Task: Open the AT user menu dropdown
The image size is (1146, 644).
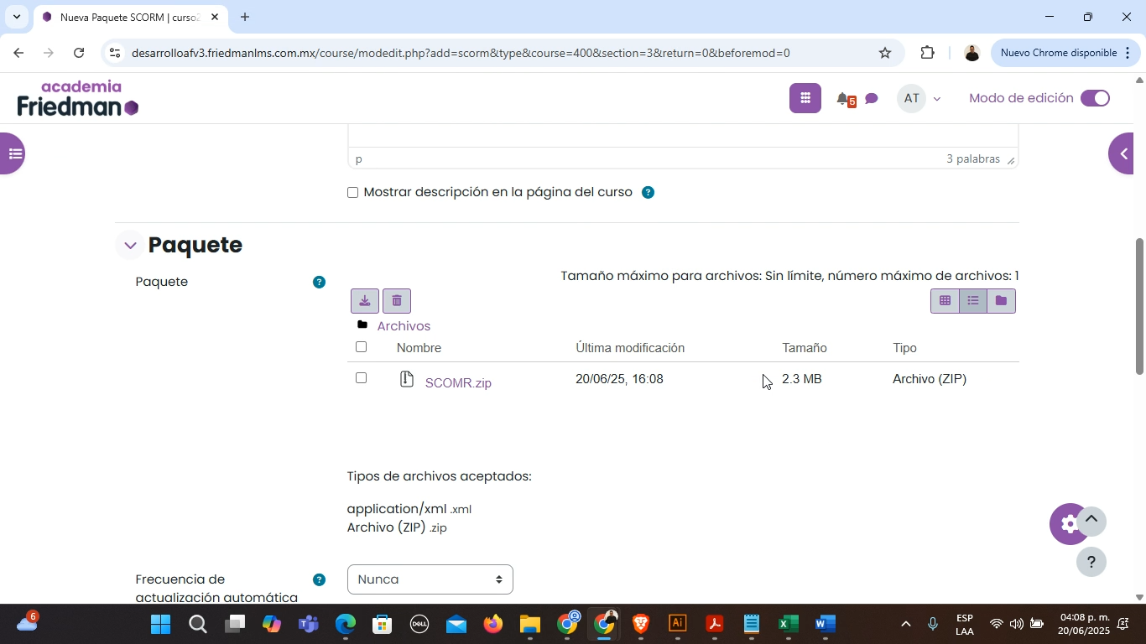Action: 937,99
